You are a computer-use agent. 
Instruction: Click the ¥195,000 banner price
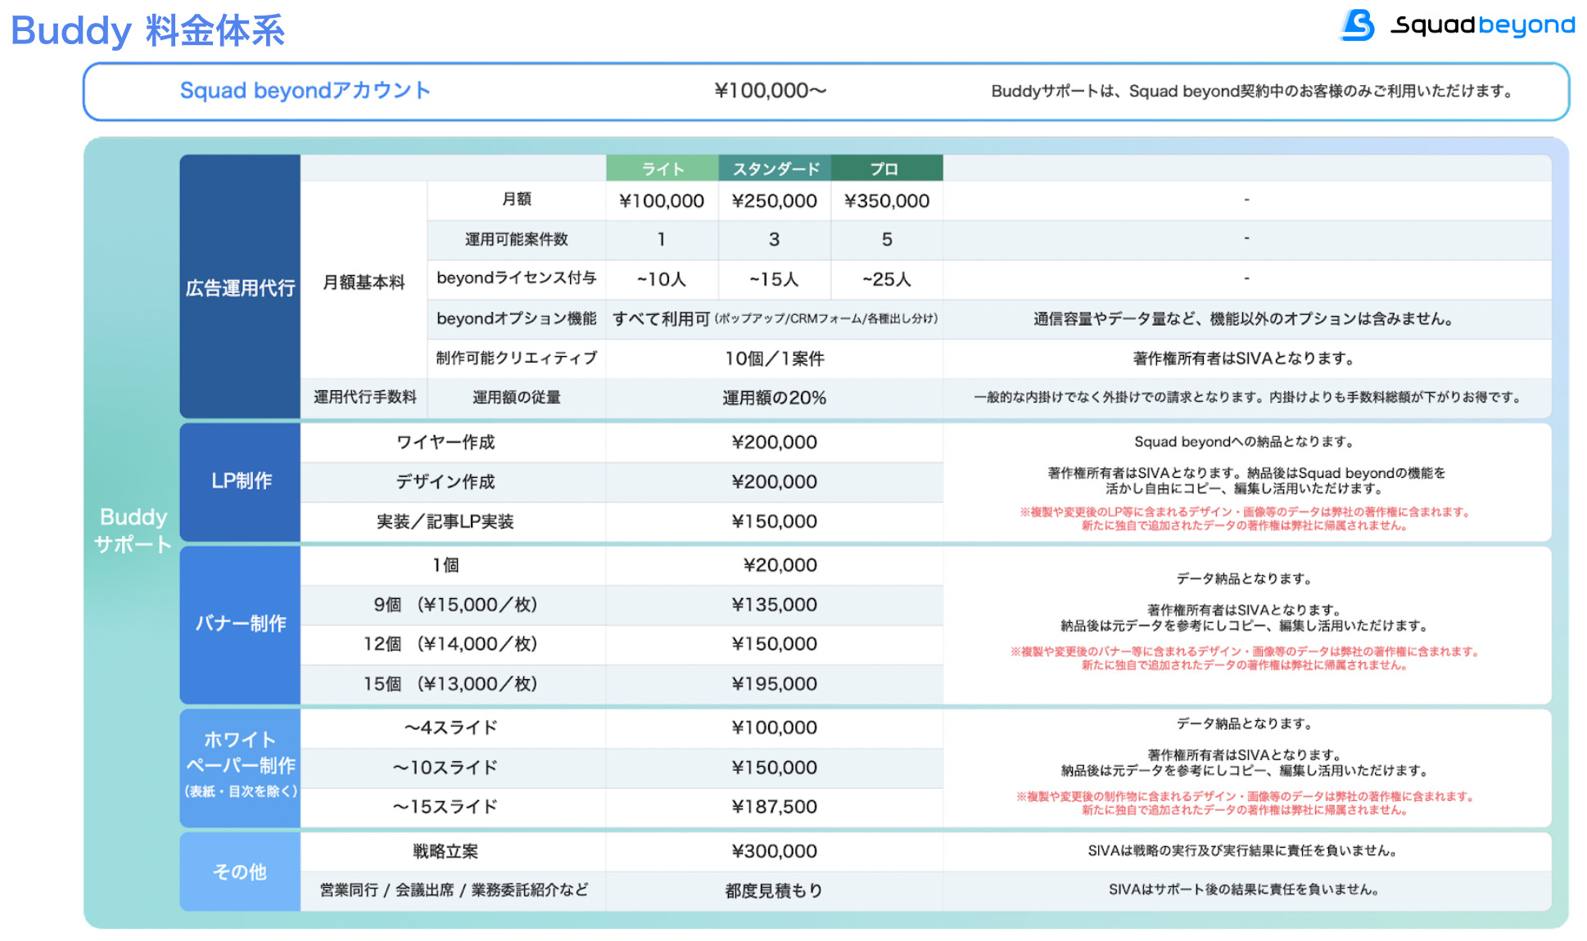775,684
